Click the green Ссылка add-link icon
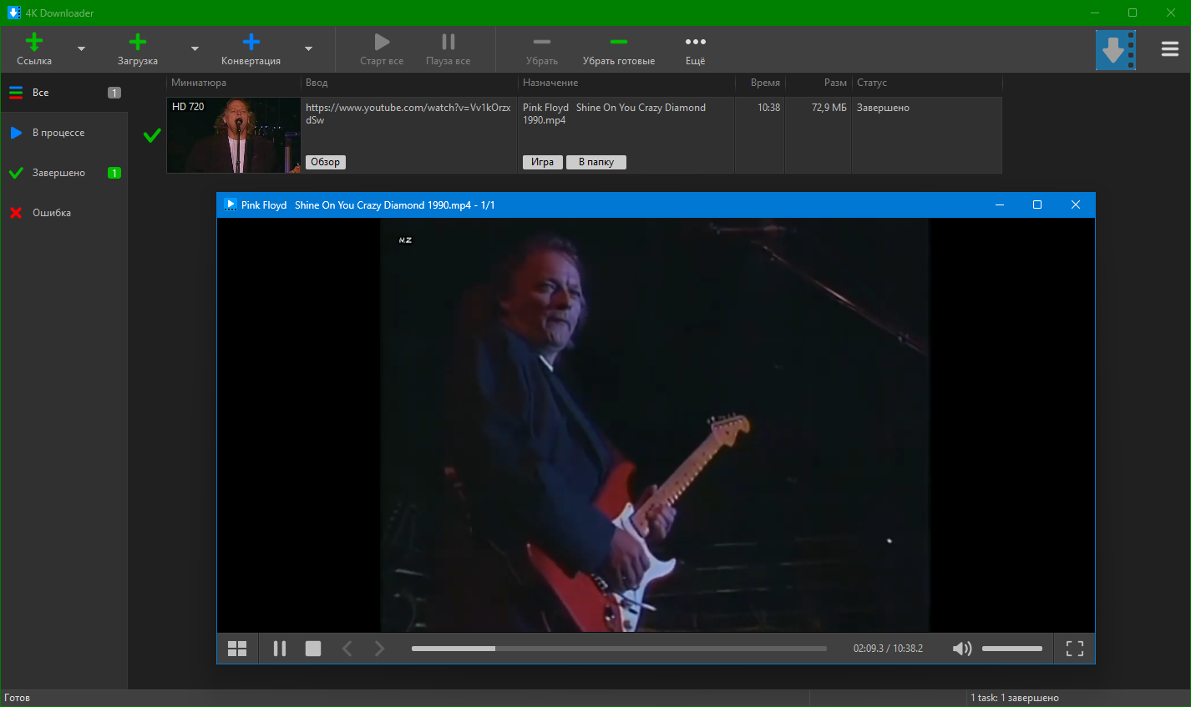The height and width of the screenshot is (707, 1191). tap(34, 42)
